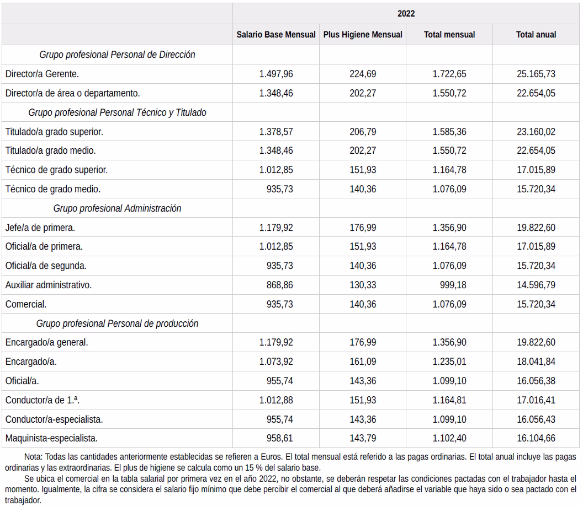Click the Comercial row label

(x=26, y=304)
